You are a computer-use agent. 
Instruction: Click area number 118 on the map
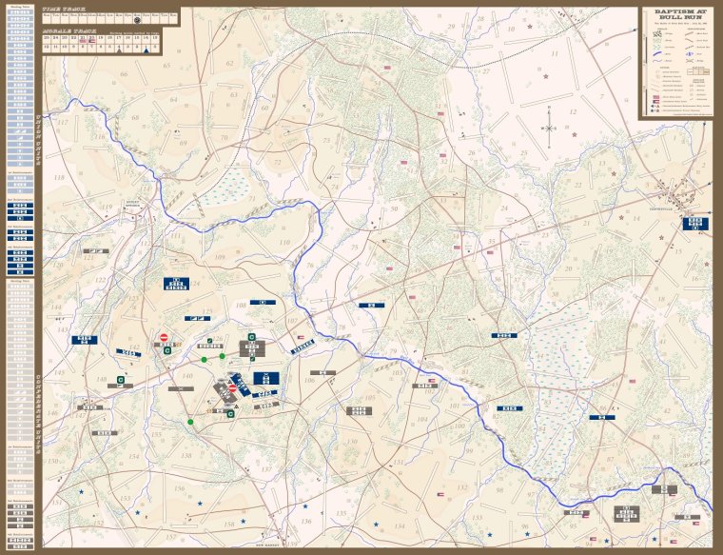pyautogui.click(x=60, y=178)
